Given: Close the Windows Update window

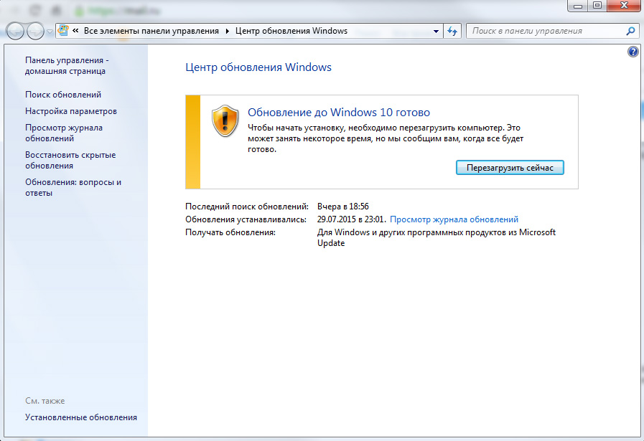Looking at the screenshot, I should coord(624,5).
